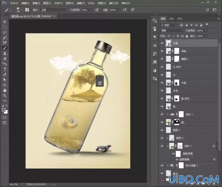
Task: Hide the 水泡 layer
Action: pos(162,91)
